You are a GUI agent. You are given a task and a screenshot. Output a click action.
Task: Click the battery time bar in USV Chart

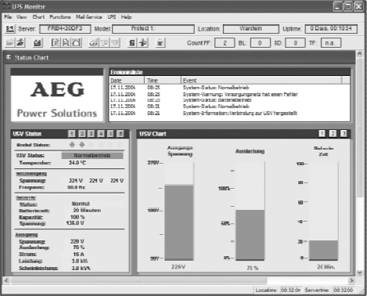pyautogui.click(x=323, y=251)
